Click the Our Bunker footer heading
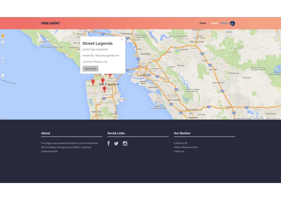Screen dimensions: 281x200 pyautogui.click(x=182, y=133)
